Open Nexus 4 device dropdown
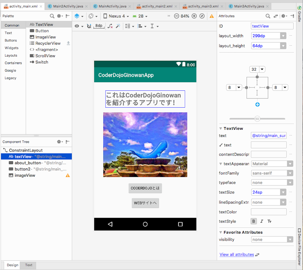Image resolution: width=303 pixels, height=270 pixels. (116, 16)
